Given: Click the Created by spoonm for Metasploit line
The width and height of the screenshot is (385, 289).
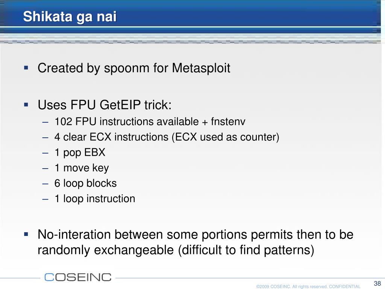Looking at the screenshot, I should click(134, 68).
